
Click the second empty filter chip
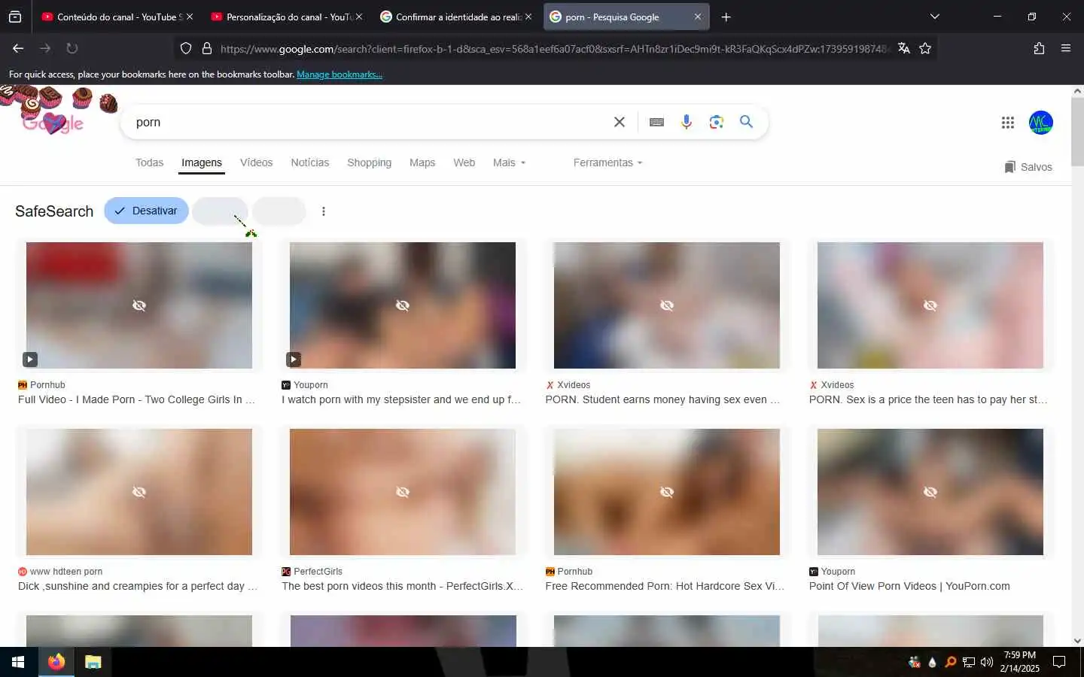pyautogui.click(x=279, y=211)
